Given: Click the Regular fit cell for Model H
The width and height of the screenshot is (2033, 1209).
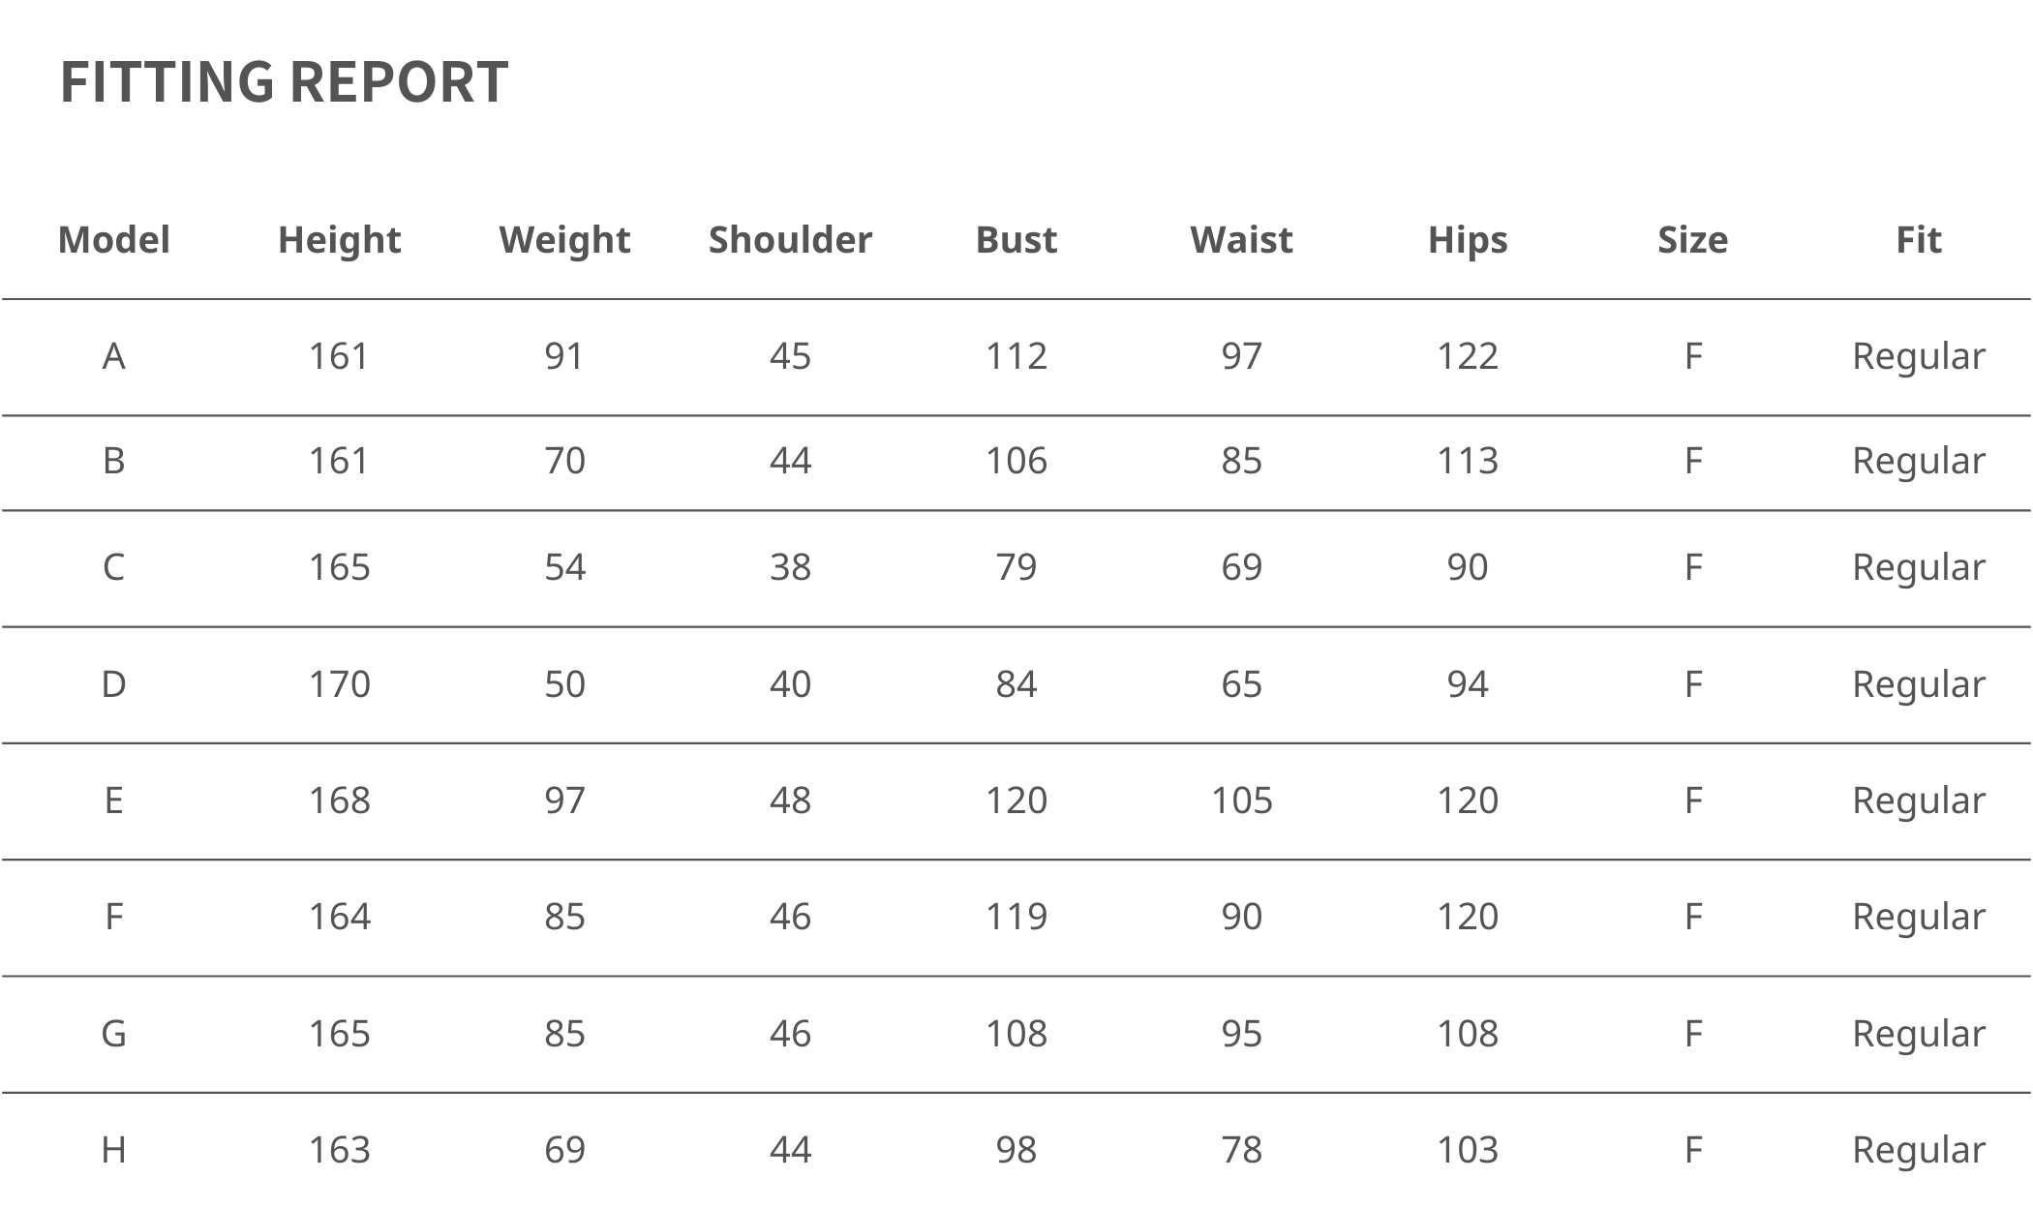Looking at the screenshot, I should (x=1918, y=1150).
